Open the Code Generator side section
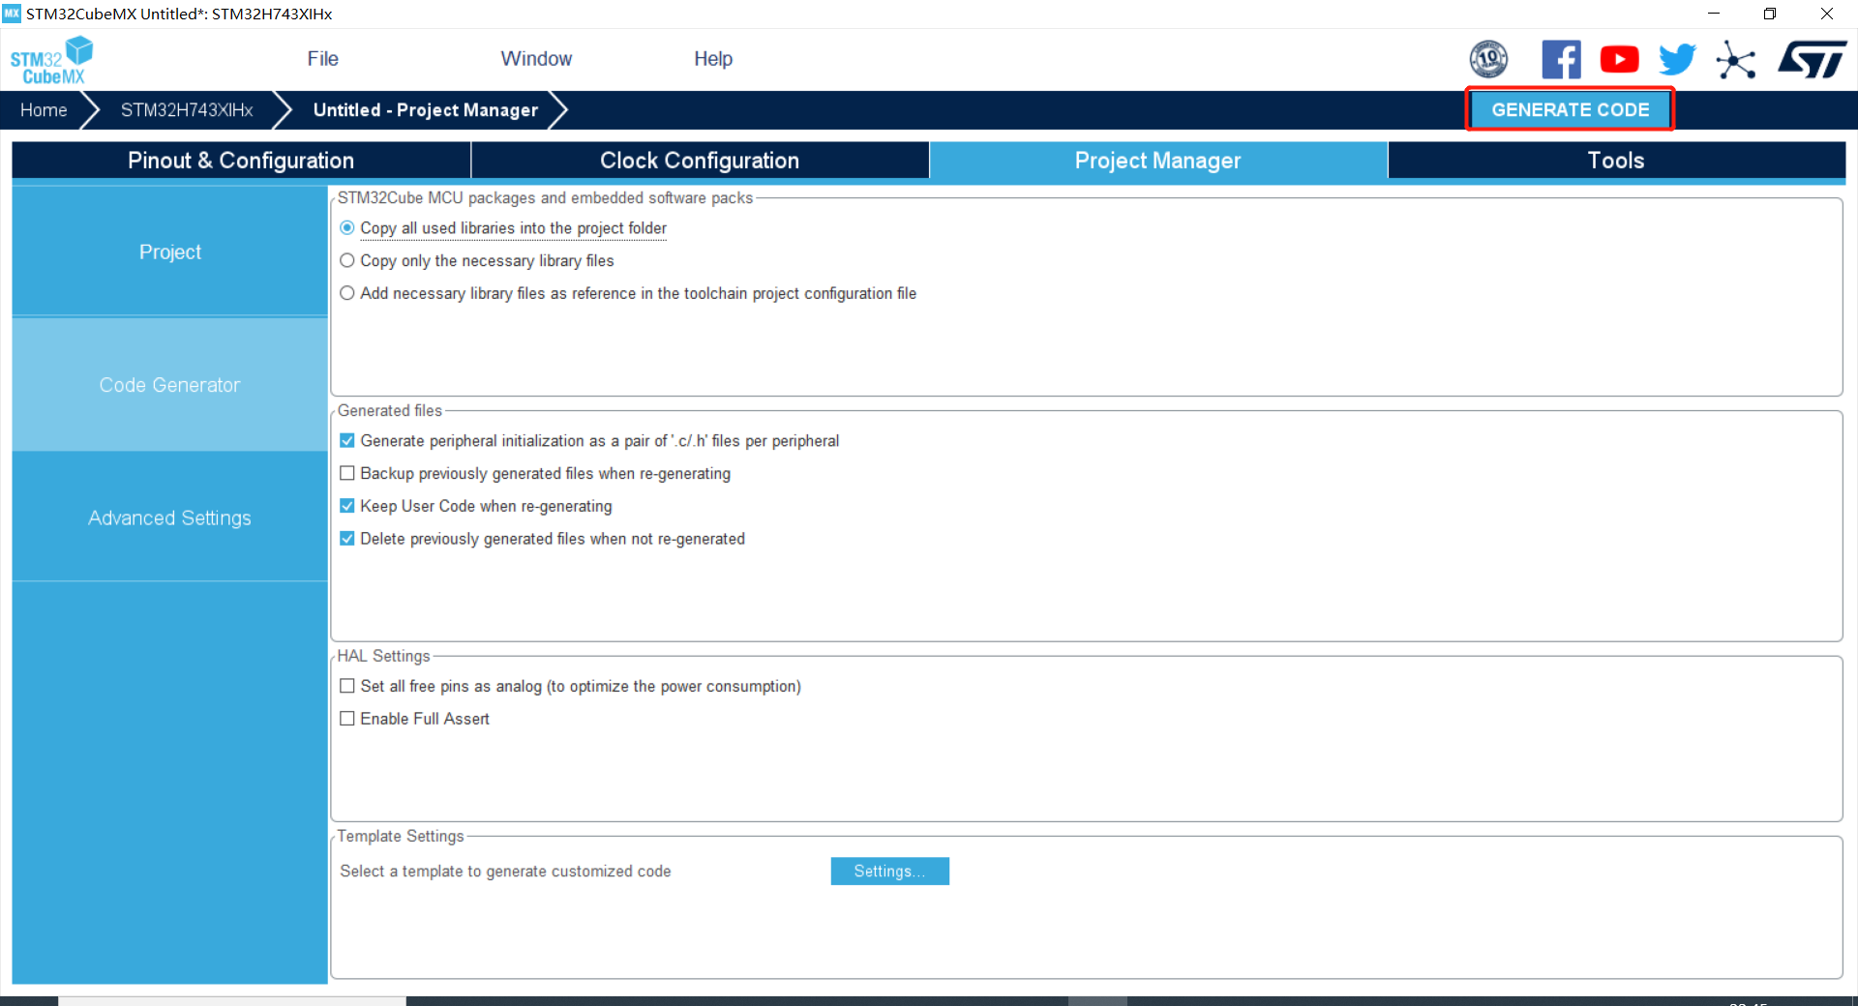The image size is (1858, 1006). coord(170,385)
